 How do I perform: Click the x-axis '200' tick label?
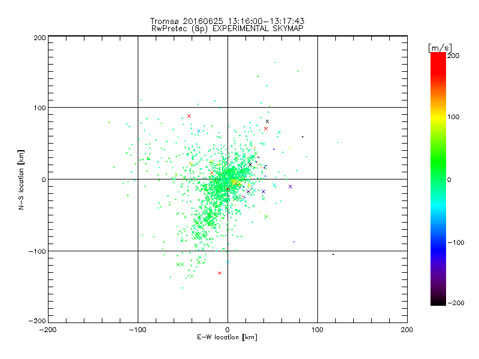[407, 330]
